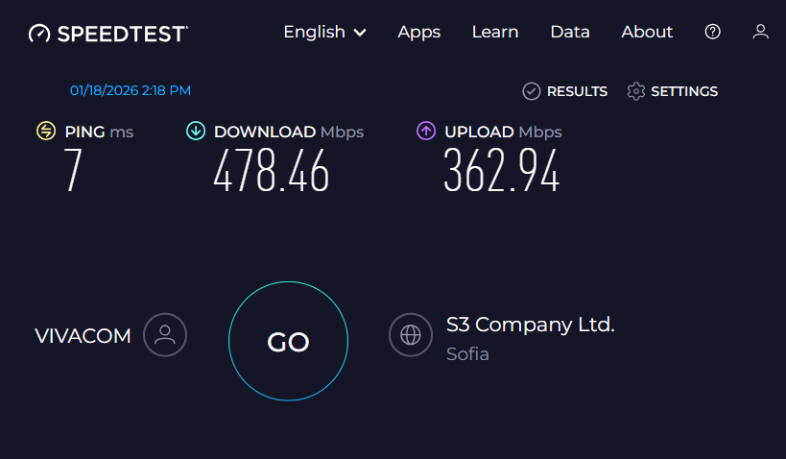The image size is (786, 459).
Task: Click the 478.46 download speed value
Action: point(272,172)
